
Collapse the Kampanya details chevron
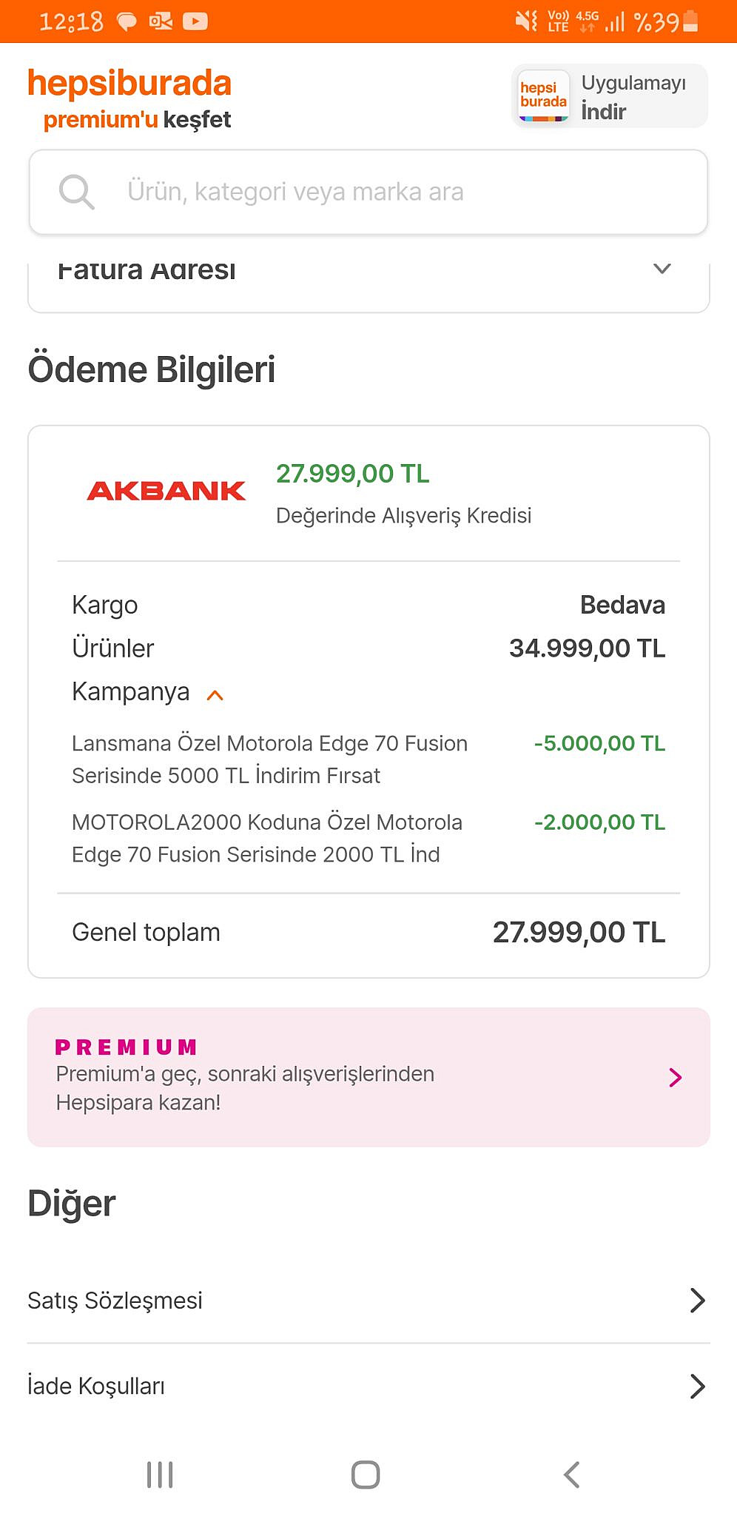[215, 695]
